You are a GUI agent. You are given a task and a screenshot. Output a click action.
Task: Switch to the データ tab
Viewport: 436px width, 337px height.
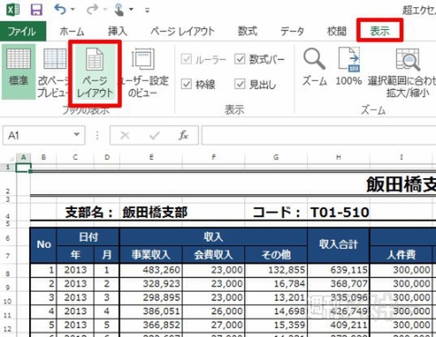[x=292, y=31]
